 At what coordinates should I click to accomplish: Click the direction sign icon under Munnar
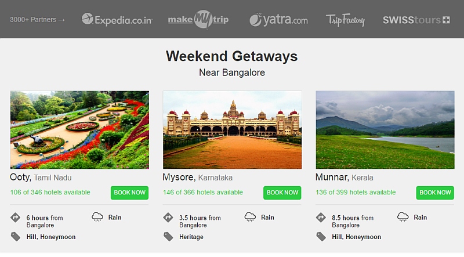point(321,218)
